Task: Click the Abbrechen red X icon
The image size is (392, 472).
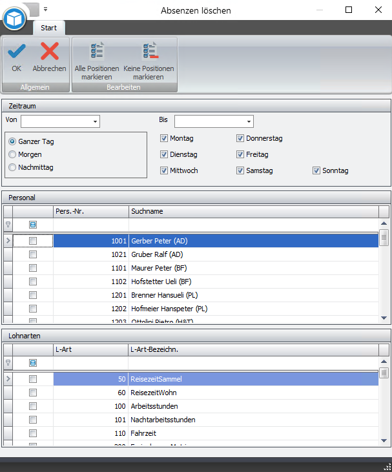Action: coord(49,53)
